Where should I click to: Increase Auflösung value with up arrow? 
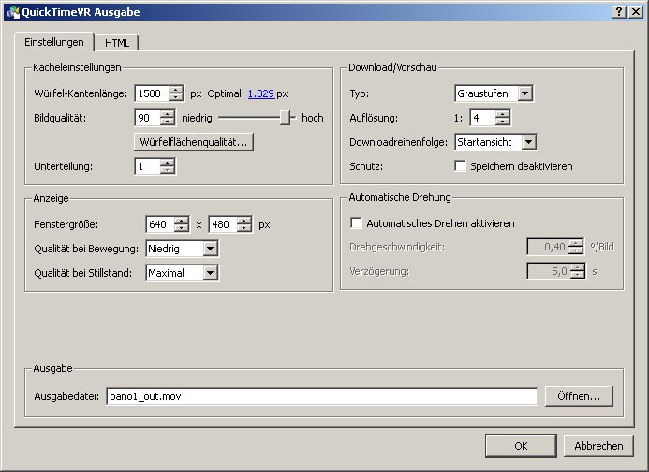click(503, 114)
